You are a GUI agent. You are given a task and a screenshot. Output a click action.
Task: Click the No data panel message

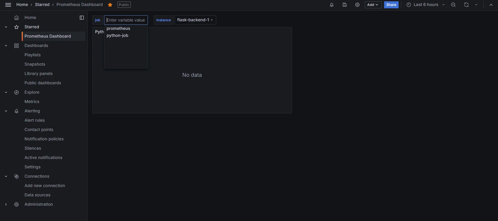[192, 75]
